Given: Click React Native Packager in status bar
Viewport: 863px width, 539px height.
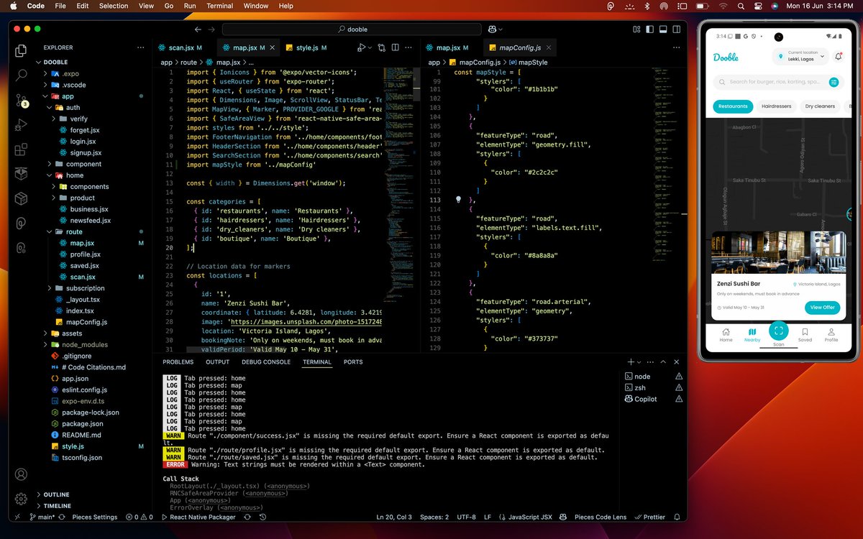Looking at the screenshot, I should coord(198,517).
